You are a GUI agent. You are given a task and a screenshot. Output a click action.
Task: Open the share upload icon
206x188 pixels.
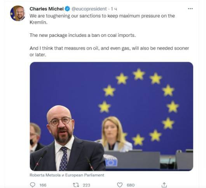pyautogui.click(x=164, y=185)
